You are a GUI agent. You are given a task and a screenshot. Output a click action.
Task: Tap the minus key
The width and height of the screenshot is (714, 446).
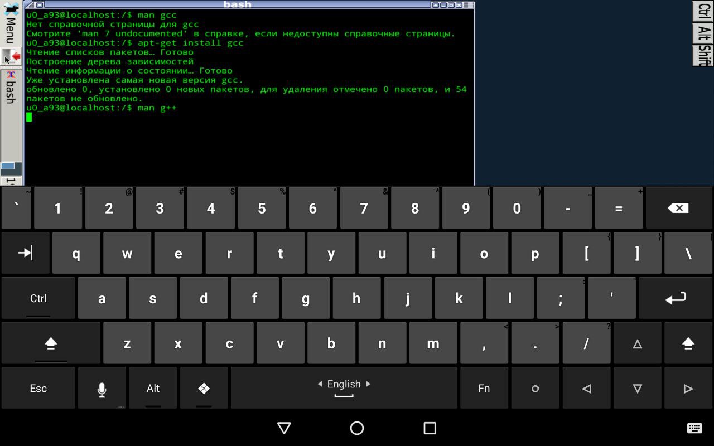click(x=567, y=209)
